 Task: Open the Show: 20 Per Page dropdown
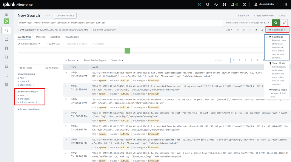[95, 60]
